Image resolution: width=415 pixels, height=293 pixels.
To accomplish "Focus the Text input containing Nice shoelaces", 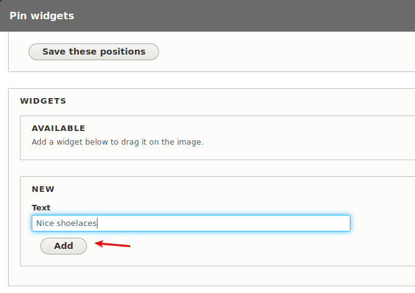I will 191,223.
